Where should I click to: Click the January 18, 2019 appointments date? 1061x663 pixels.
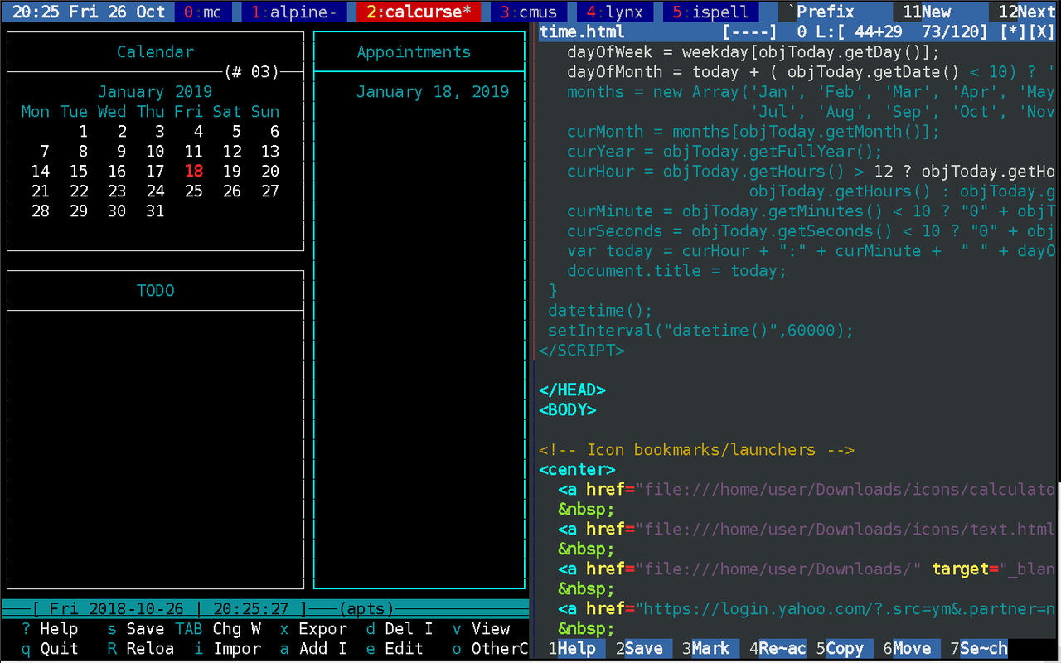pos(433,91)
